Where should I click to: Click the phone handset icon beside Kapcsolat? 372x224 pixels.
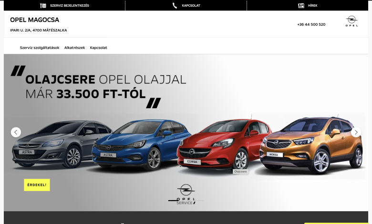tap(175, 6)
